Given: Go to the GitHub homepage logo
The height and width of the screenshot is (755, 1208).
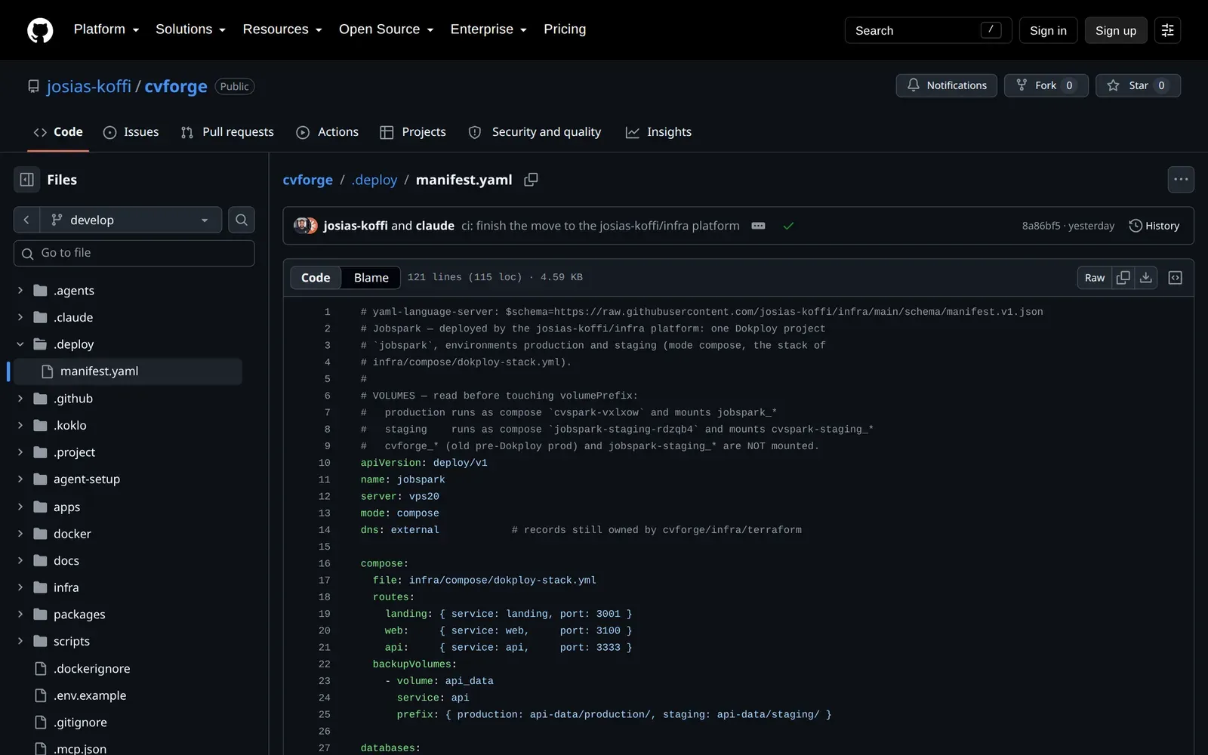Looking at the screenshot, I should click(x=40, y=30).
